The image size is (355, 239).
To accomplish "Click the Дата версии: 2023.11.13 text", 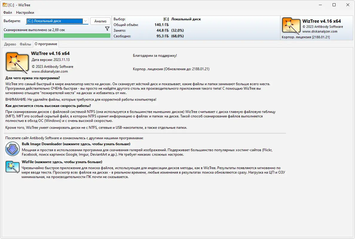I will point(51,60).
